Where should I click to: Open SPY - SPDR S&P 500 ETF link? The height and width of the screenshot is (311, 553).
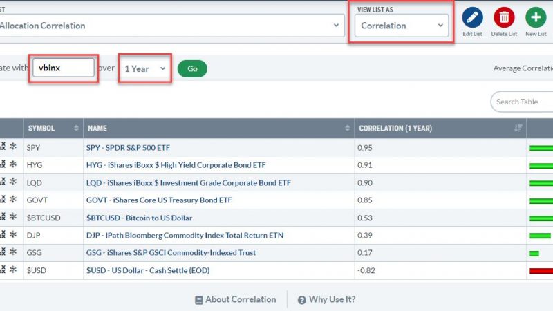pyautogui.click(x=128, y=147)
